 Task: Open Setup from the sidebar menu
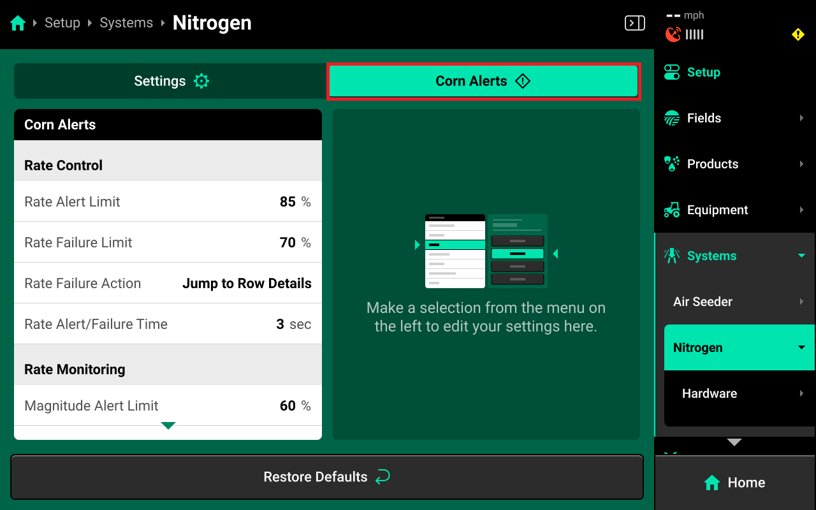pyautogui.click(x=703, y=72)
